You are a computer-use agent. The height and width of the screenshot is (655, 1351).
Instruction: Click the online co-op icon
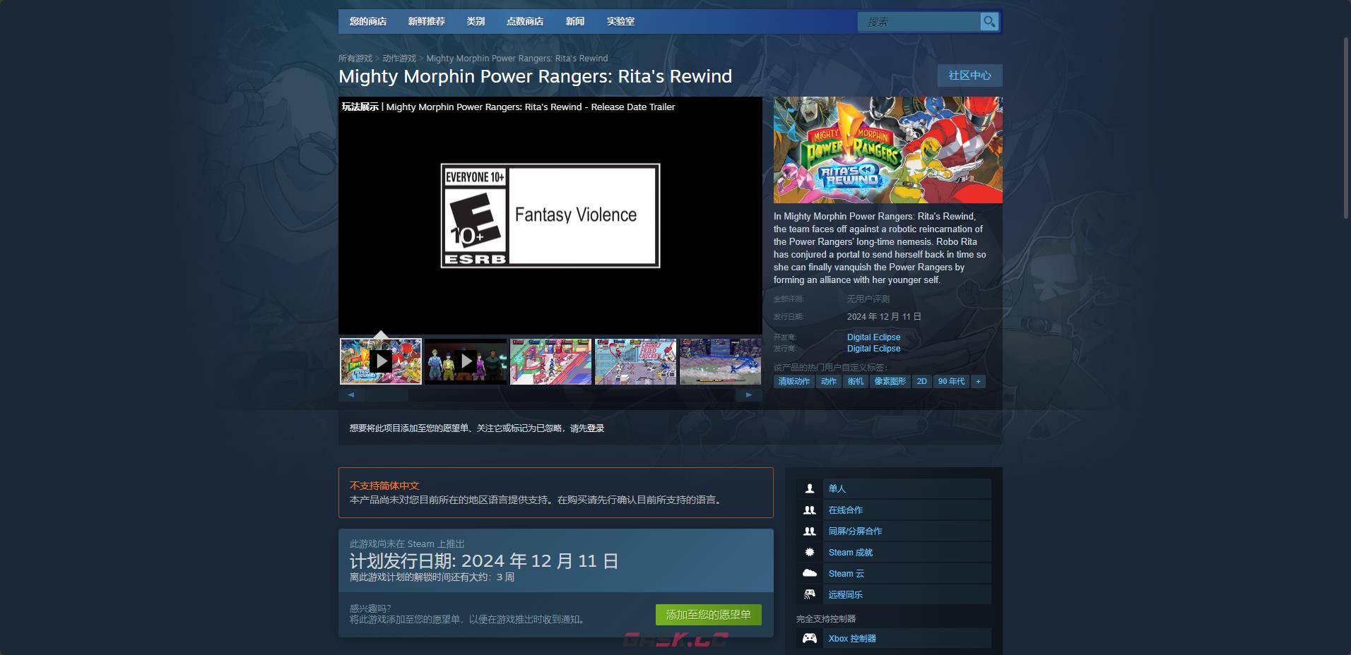(x=810, y=510)
